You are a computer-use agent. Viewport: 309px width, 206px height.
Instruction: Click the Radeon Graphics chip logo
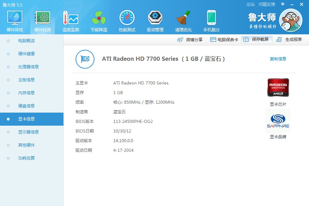point(278,88)
